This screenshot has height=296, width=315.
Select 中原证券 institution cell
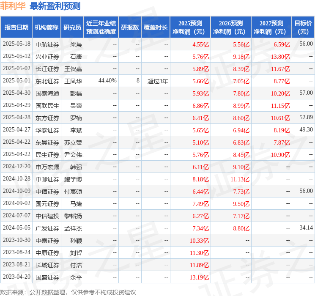(47, 253)
